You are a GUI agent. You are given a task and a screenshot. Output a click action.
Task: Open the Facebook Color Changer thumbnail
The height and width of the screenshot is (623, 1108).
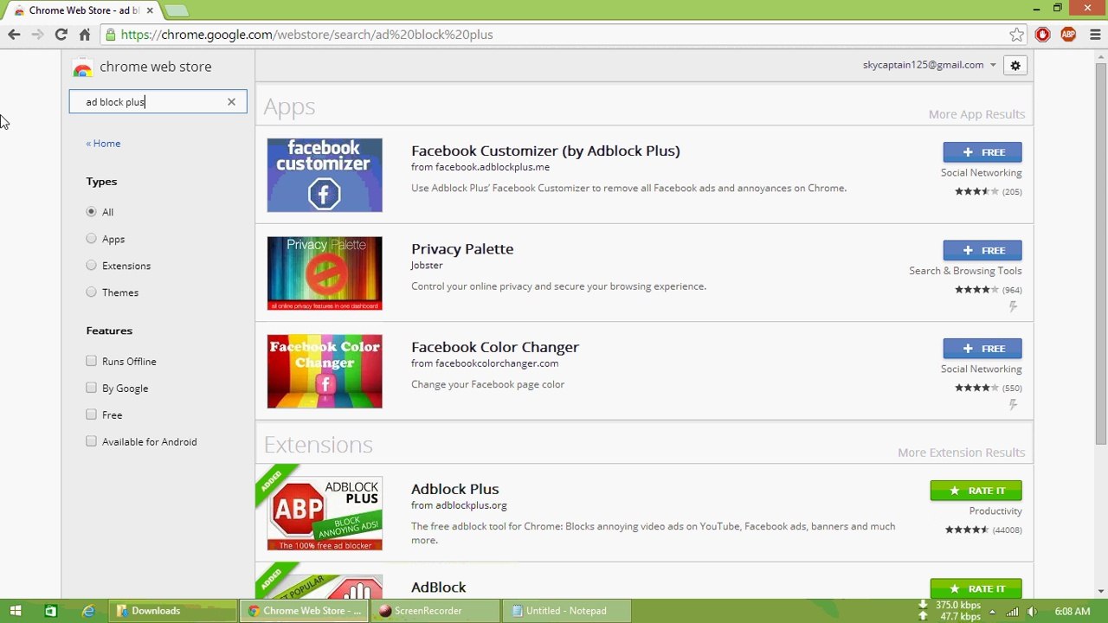coord(325,371)
